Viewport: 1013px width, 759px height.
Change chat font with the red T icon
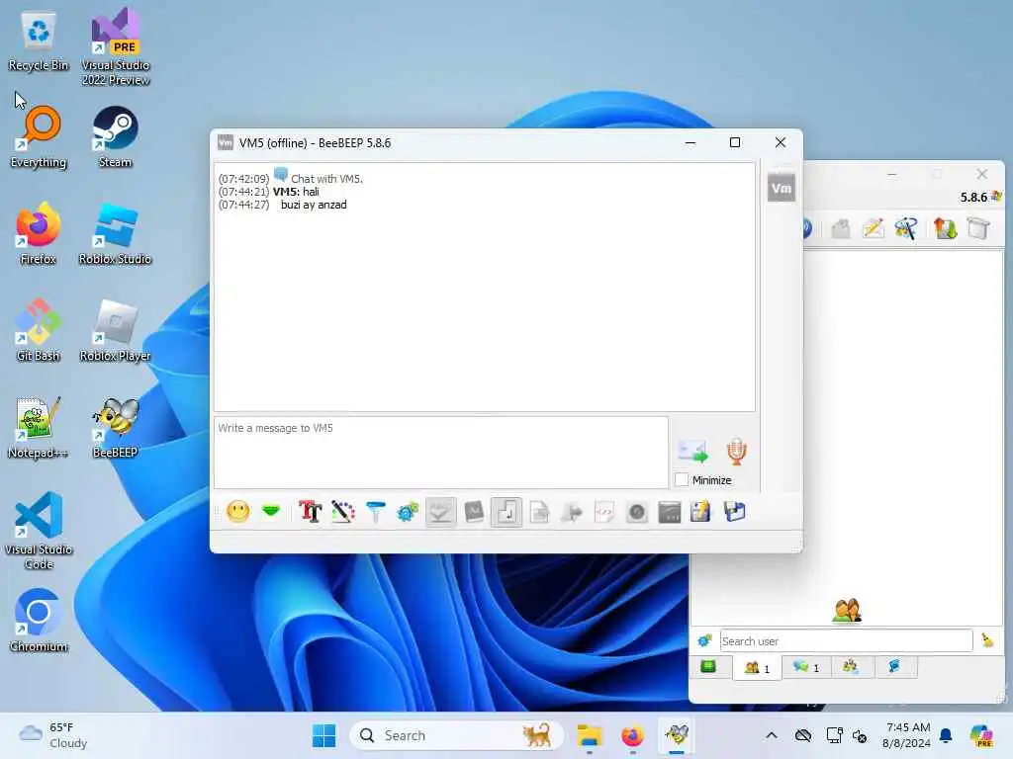point(310,513)
